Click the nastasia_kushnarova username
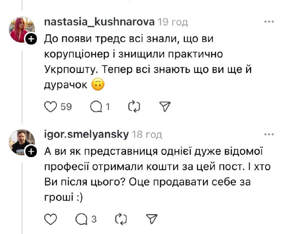 coord(99,22)
